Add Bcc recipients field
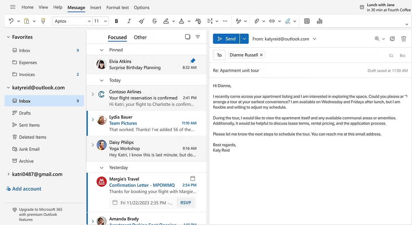Screen dimensions: 412x225 pyautogui.click(x=403, y=55)
